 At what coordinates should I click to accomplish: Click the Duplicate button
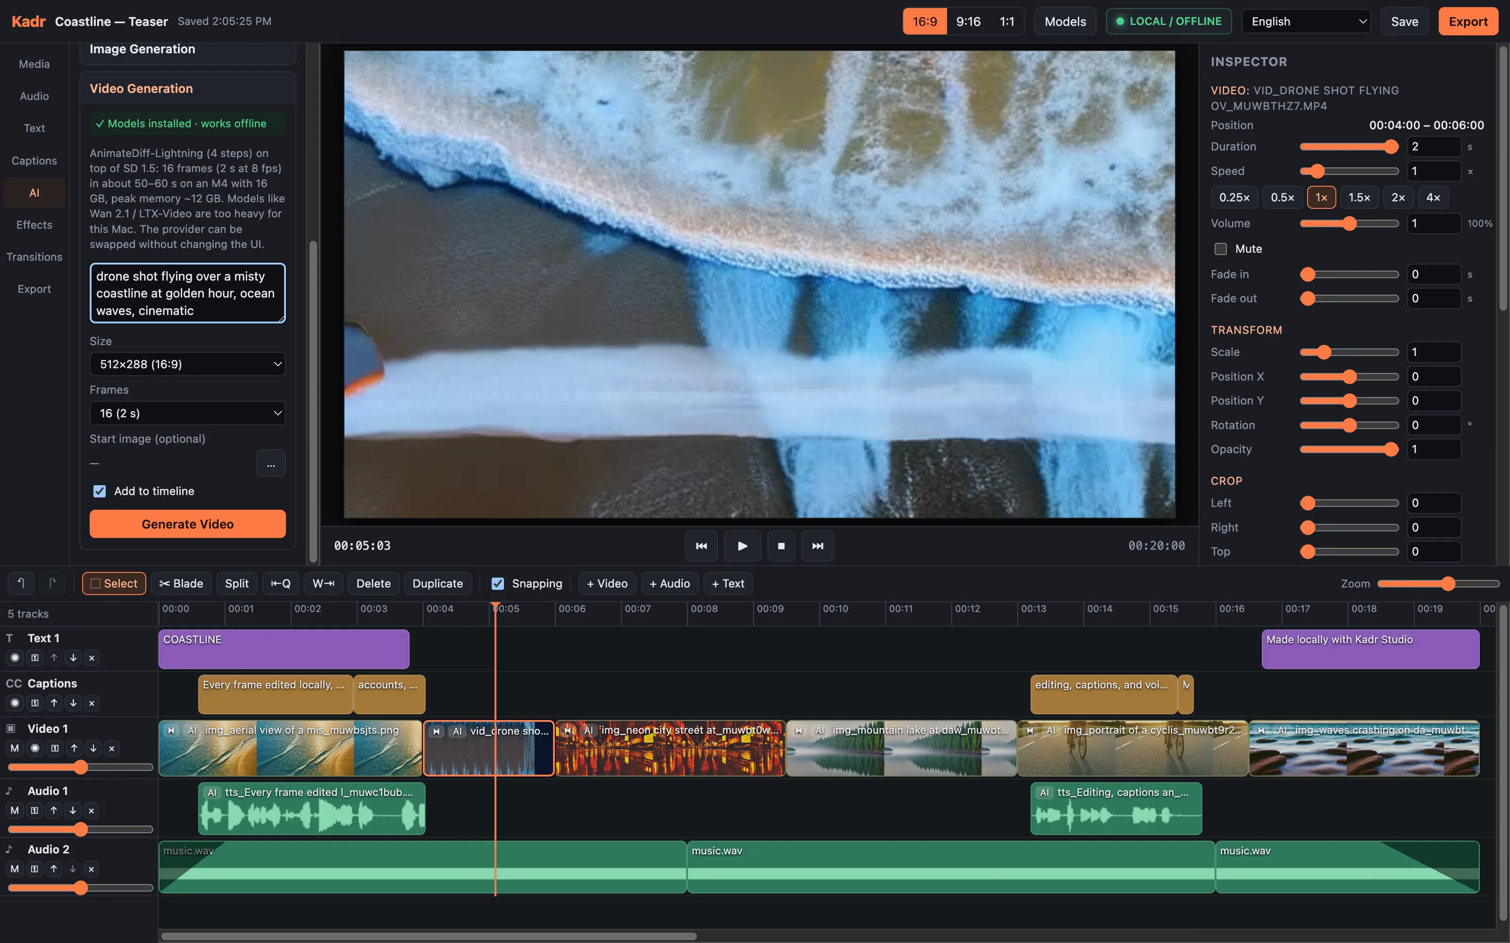click(x=437, y=583)
